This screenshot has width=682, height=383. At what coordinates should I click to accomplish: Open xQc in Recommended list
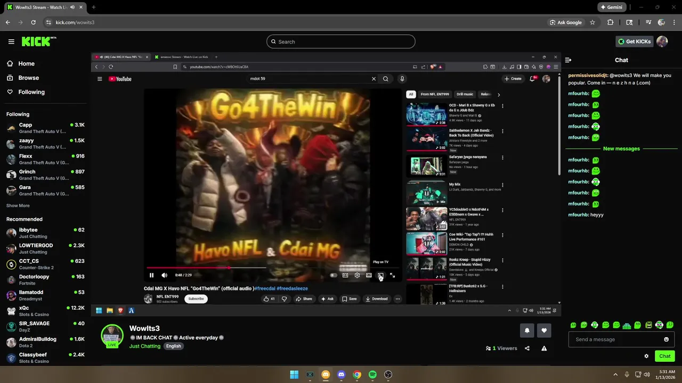pyautogui.click(x=45, y=311)
